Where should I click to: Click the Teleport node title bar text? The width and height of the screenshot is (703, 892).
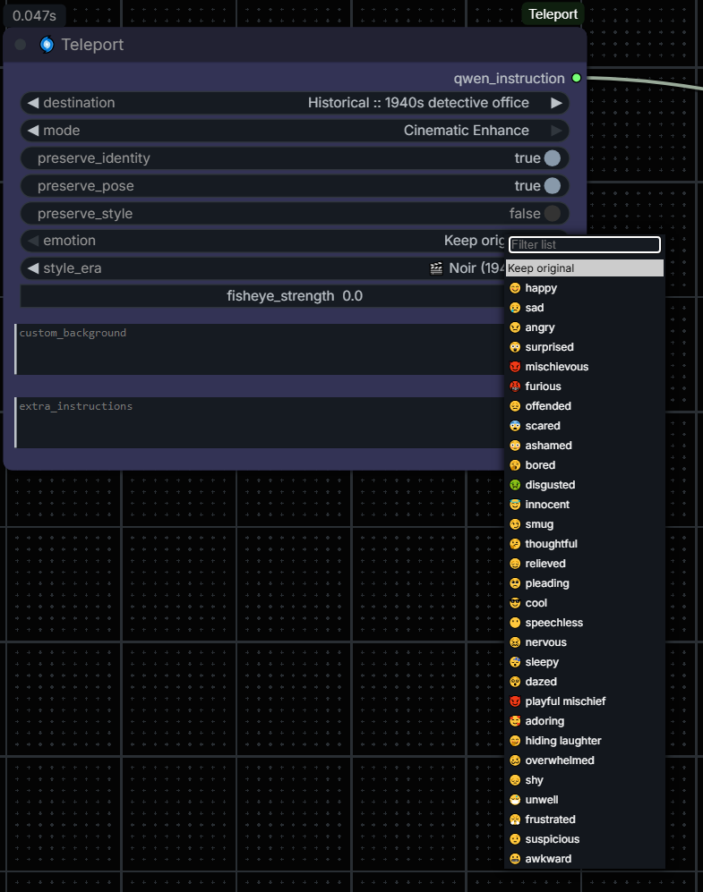coord(92,45)
